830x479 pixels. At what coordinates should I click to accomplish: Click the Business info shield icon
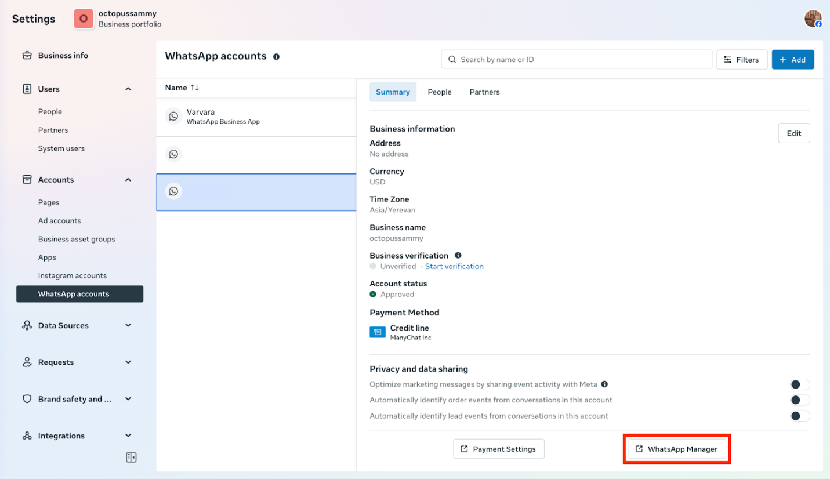(x=27, y=55)
